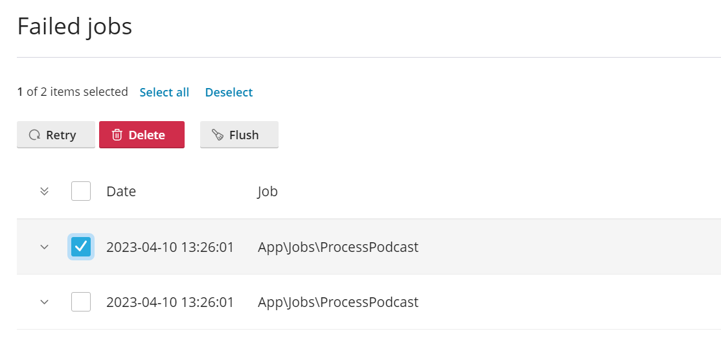Expand the second failed job row chevron
Screen dimensions: 721x340
pyautogui.click(x=44, y=302)
